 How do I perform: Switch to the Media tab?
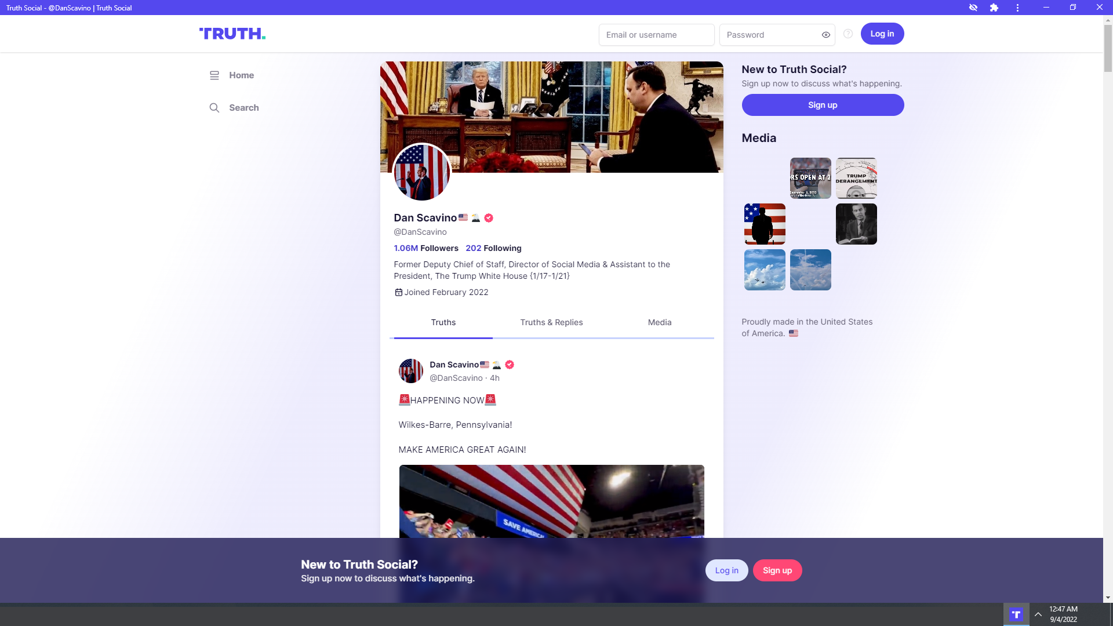click(660, 322)
